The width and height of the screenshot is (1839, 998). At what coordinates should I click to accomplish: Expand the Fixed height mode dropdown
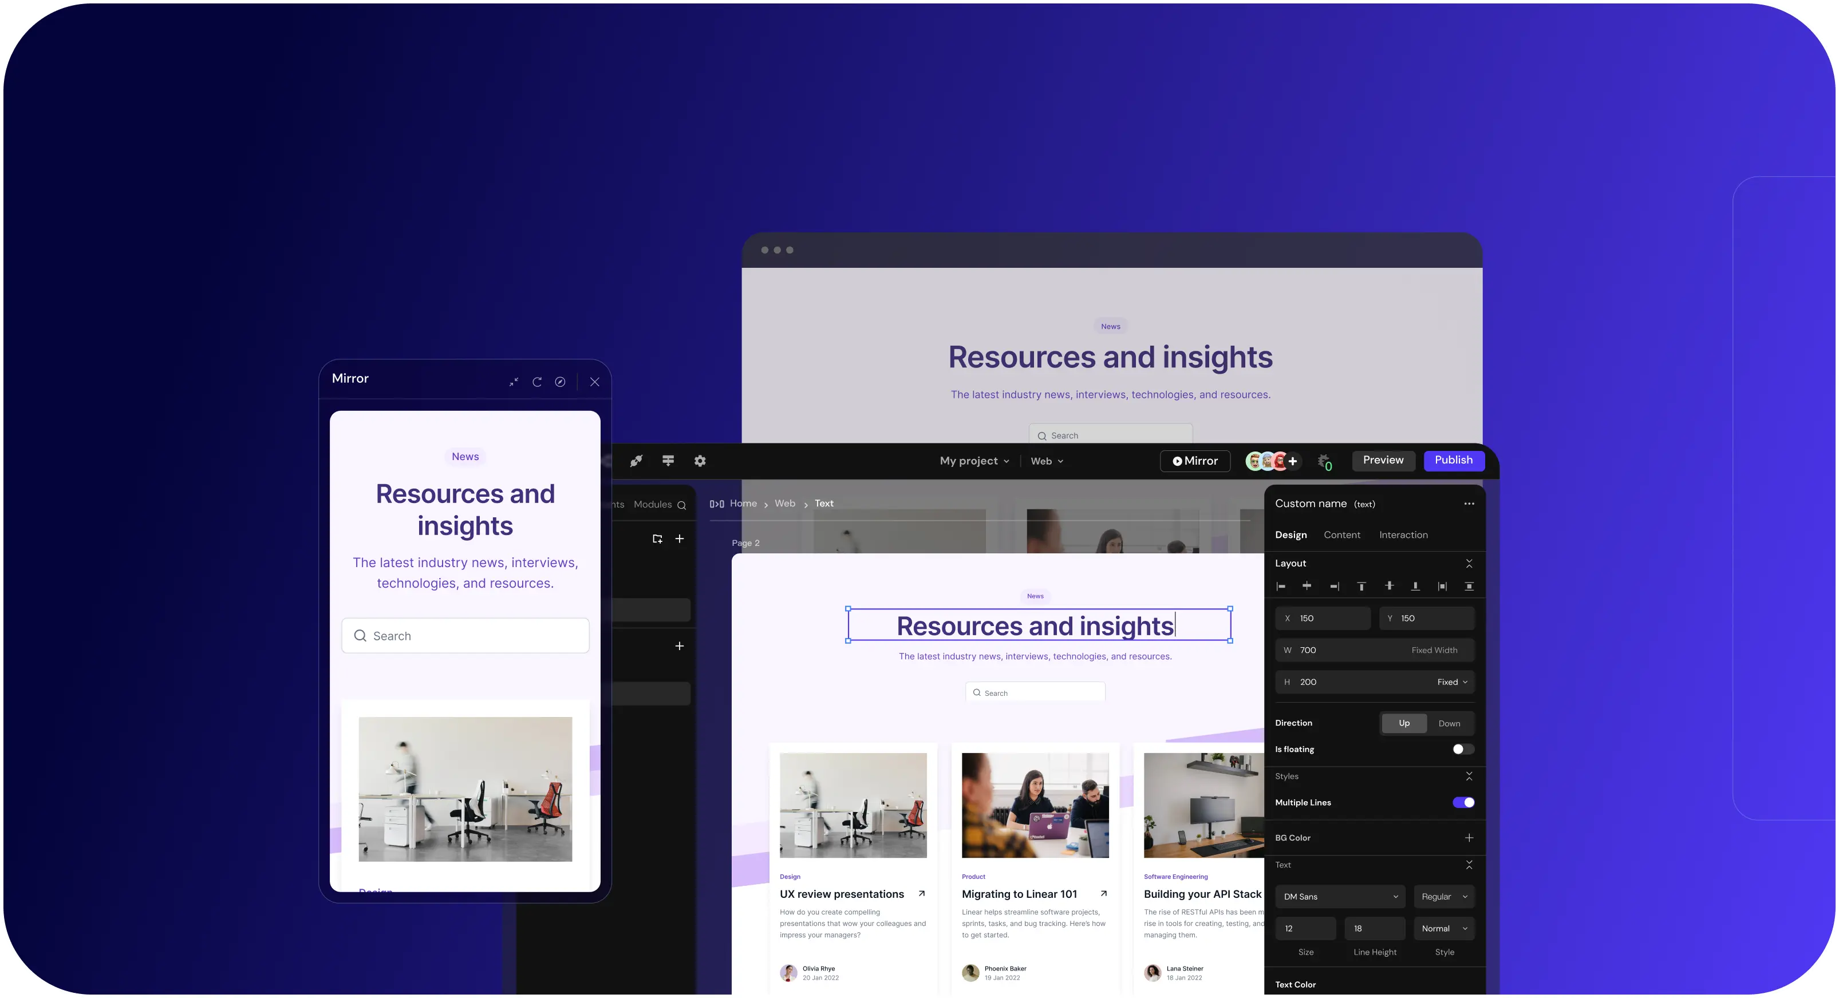pos(1452,682)
